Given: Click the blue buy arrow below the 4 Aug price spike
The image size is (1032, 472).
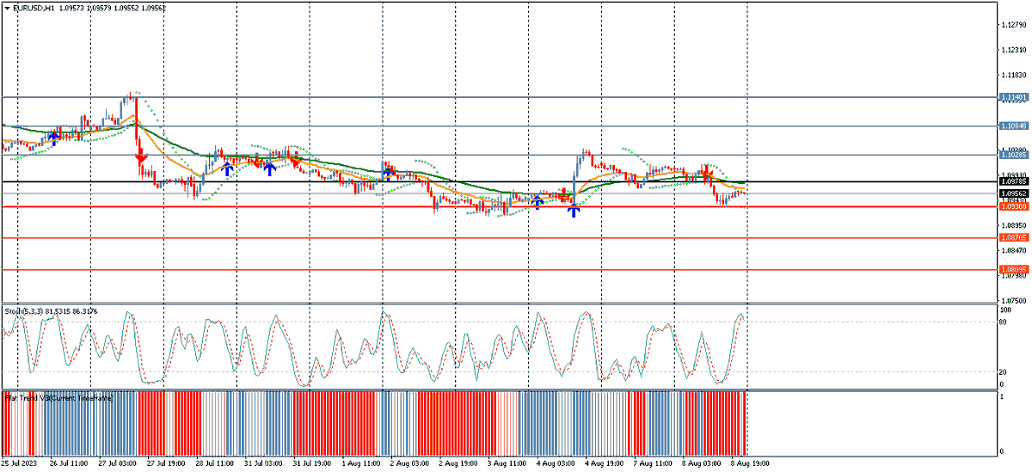Looking at the screenshot, I should [573, 210].
